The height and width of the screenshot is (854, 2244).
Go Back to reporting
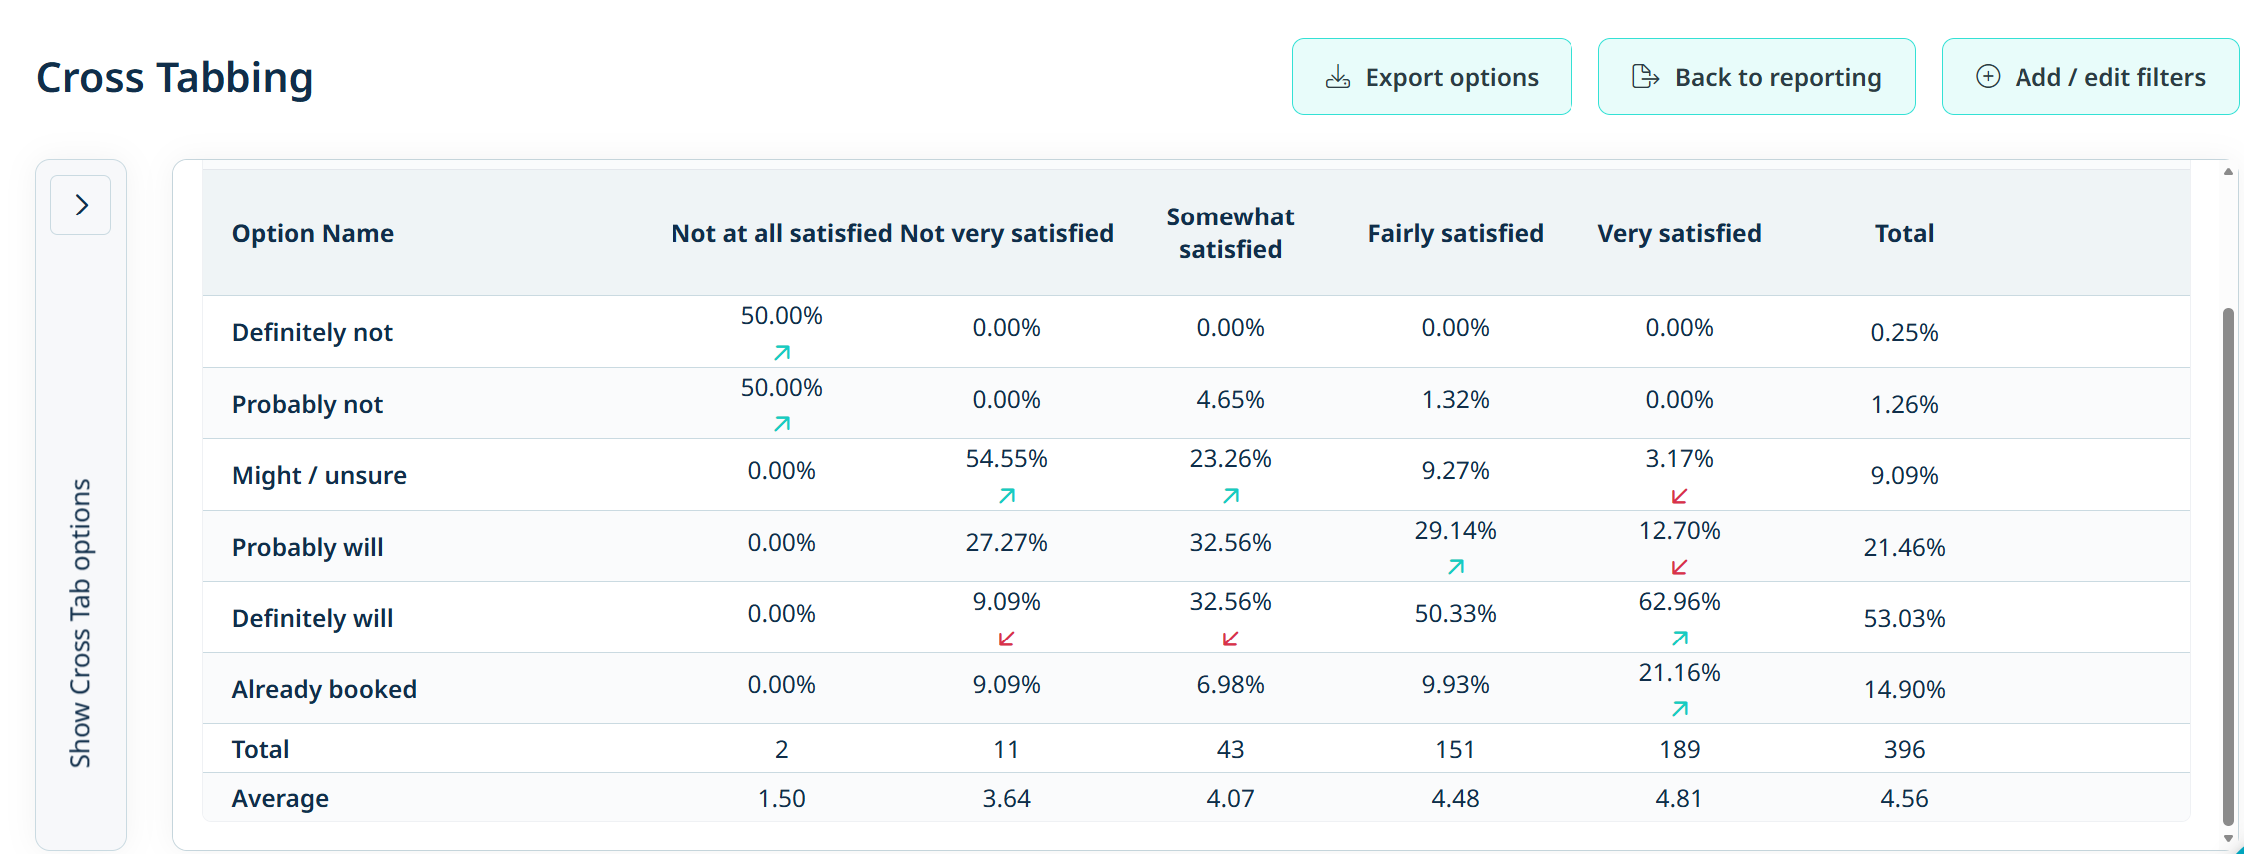tap(1756, 77)
